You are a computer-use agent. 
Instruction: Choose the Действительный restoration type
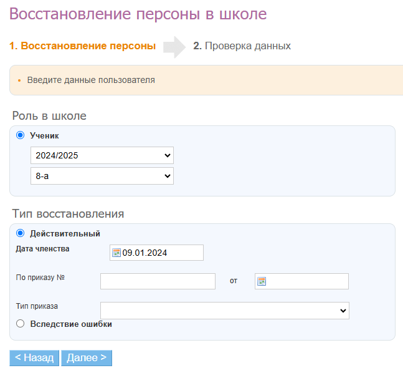coord(20,233)
